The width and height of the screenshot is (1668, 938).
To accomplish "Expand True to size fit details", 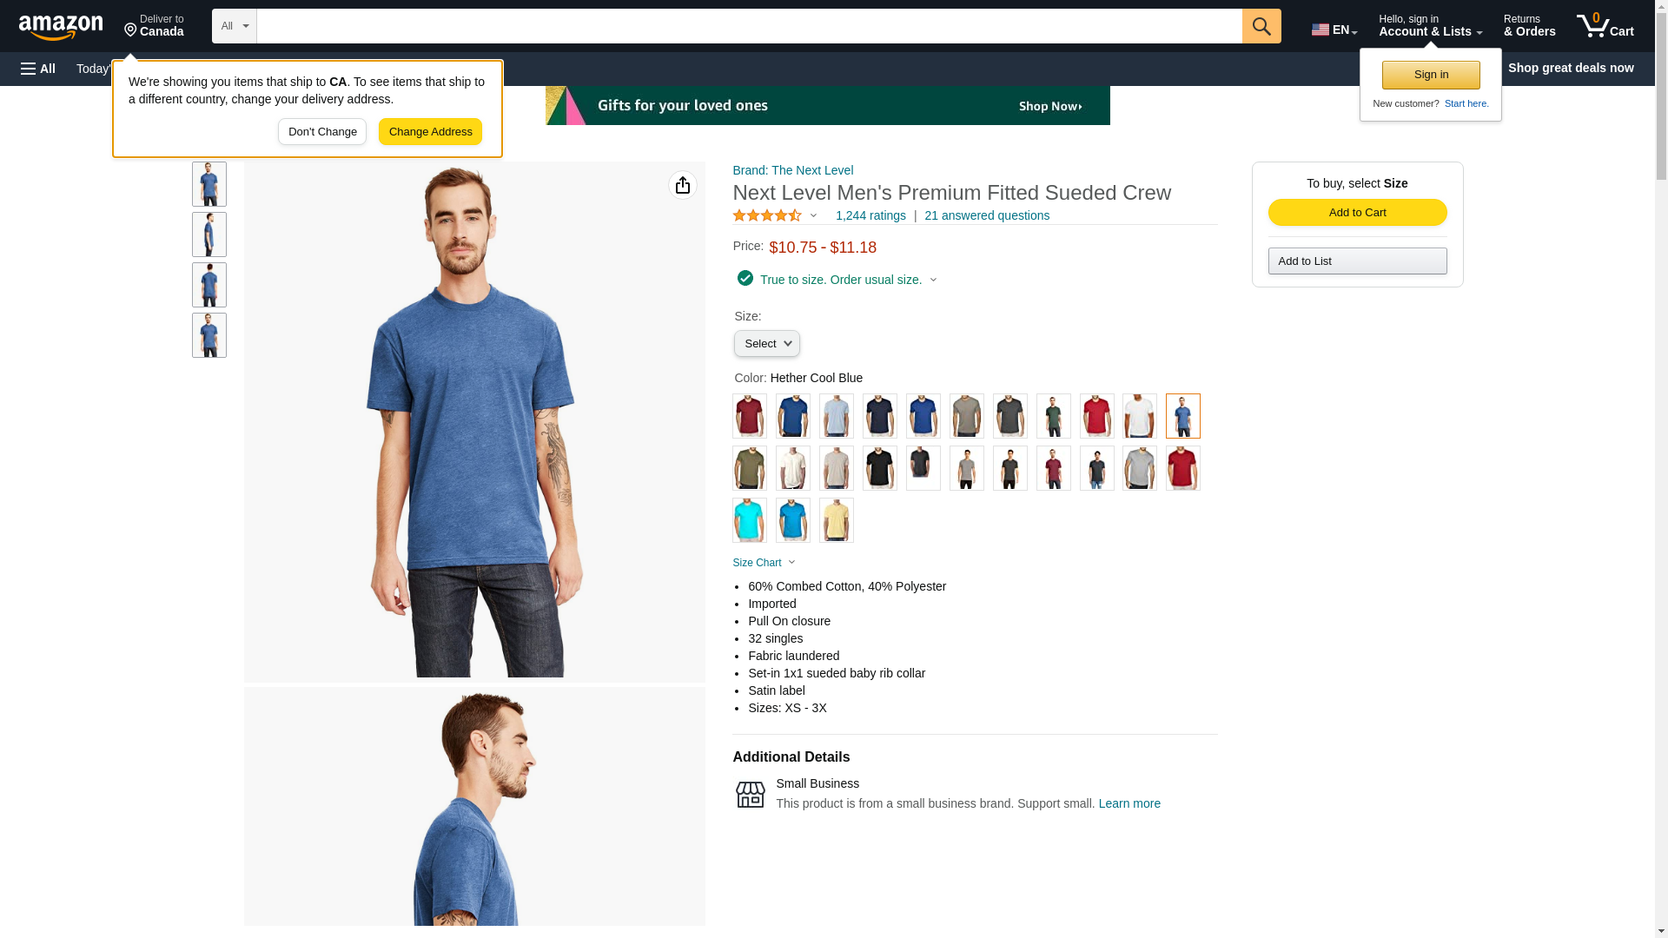I will point(837,280).
